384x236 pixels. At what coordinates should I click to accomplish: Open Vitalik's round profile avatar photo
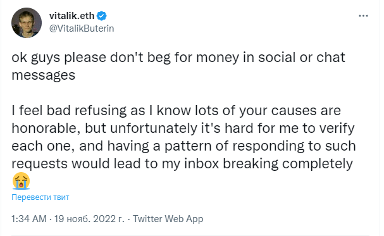click(27, 23)
